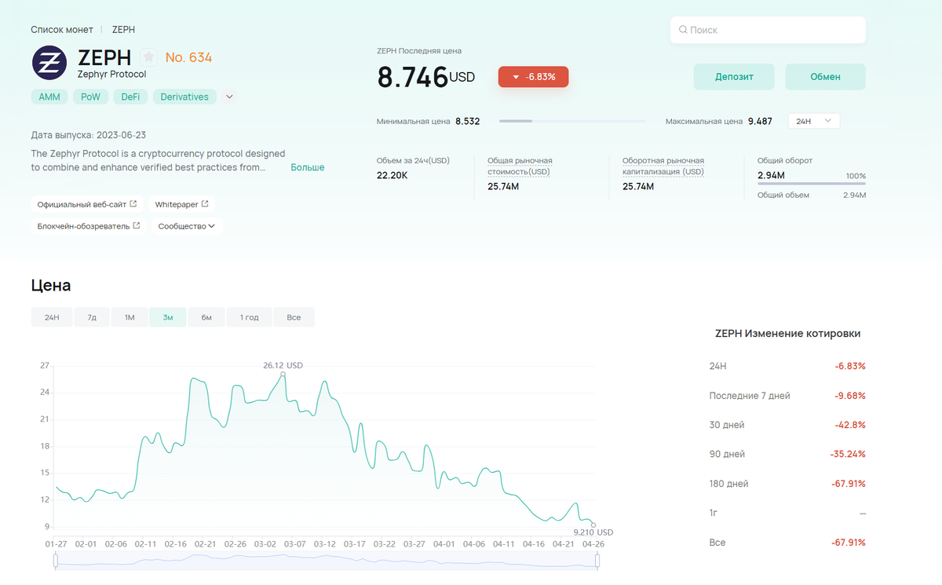
Task: Switch chart to 24H tab
Action: click(52, 317)
